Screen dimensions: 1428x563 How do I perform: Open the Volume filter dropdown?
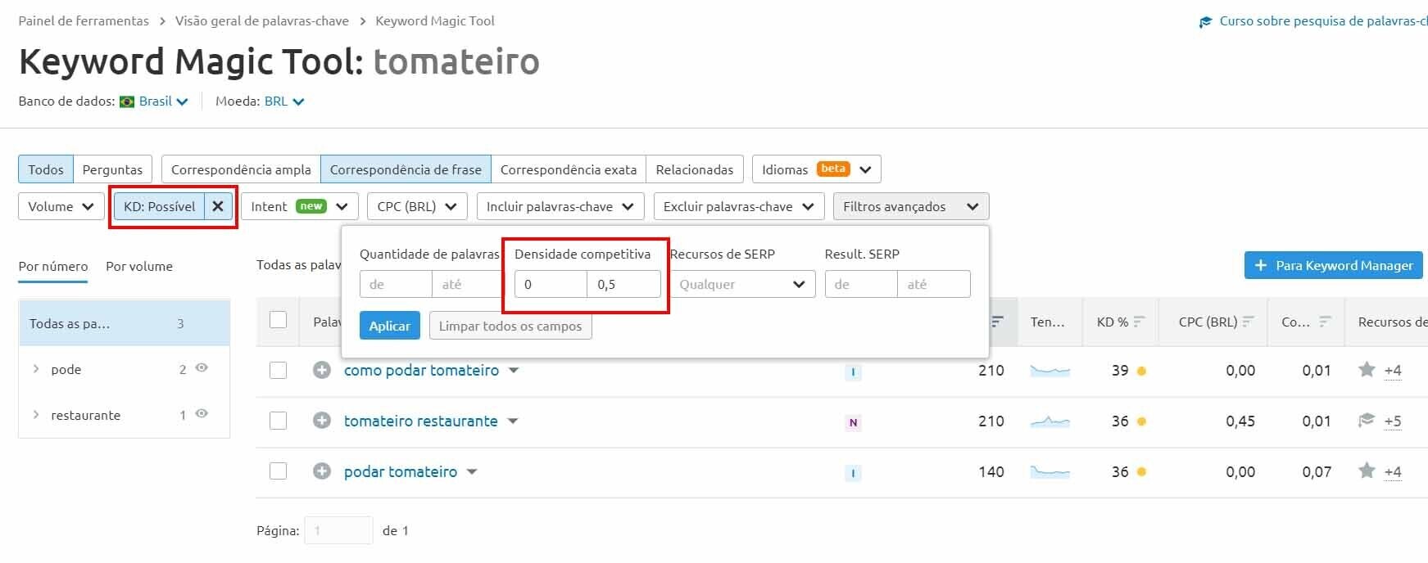tap(61, 207)
